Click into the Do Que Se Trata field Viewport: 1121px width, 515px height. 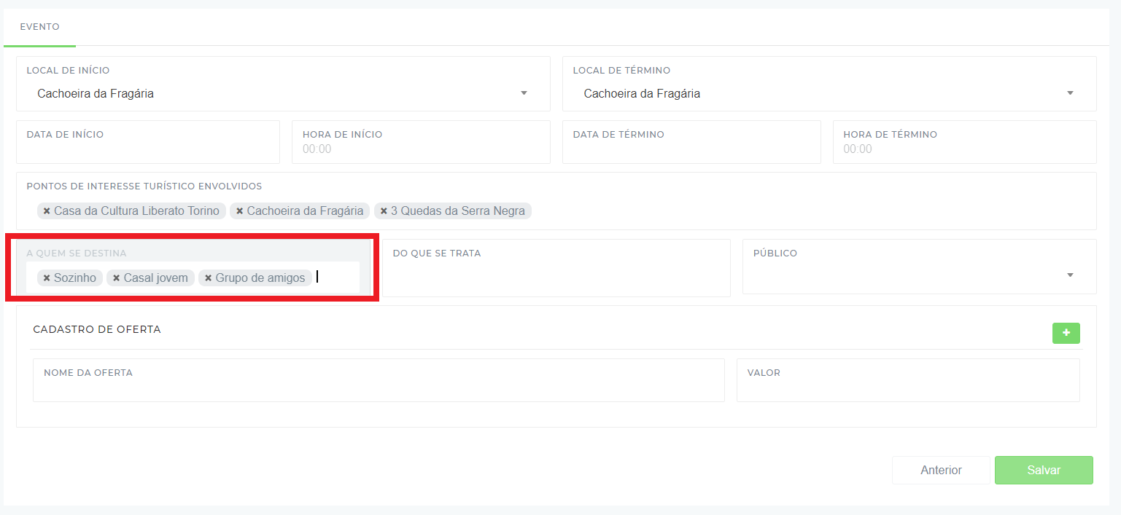[x=556, y=268]
